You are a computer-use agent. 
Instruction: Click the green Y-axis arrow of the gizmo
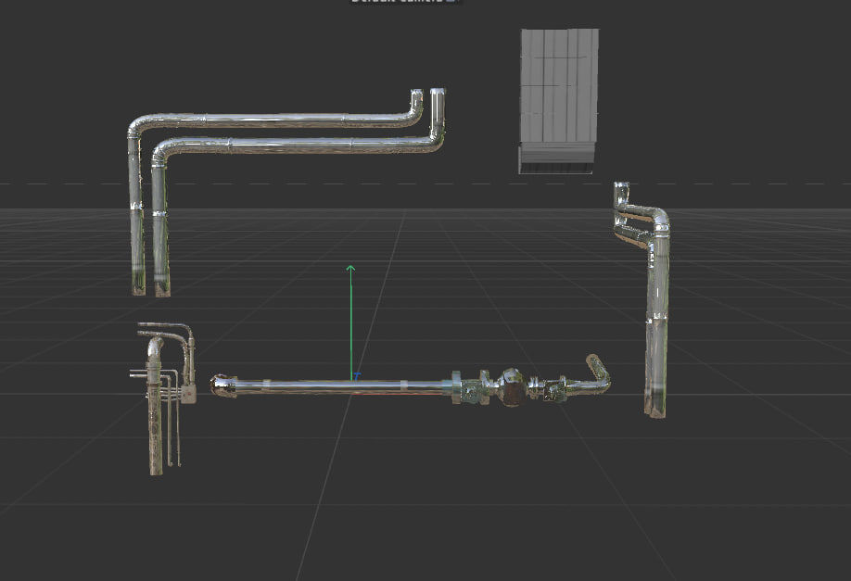pos(350,322)
